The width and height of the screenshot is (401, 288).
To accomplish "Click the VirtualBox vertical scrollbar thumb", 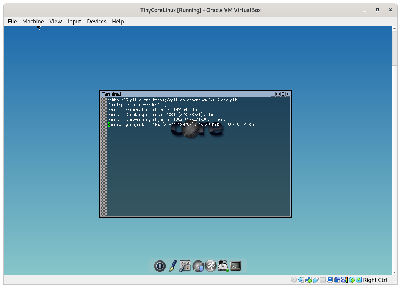I will tap(395, 48).
